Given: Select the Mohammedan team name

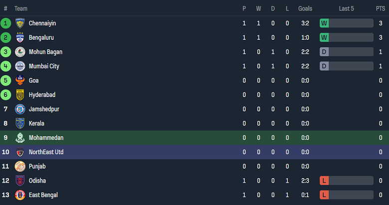Looking at the screenshot, I should point(46,138).
